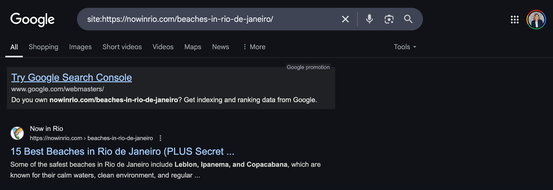Image resolution: width=553 pixels, height=190 pixels.
Task: Clear the search box text
Action: coord(345,19)
